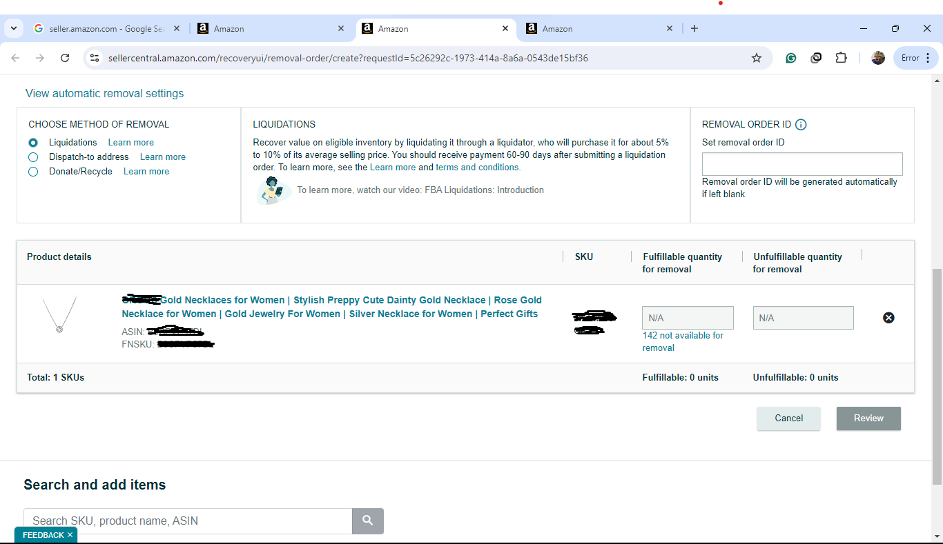The image size is (943, 544).
Task: Open the Grammarly extension icon
Action: (x=791, y=58)
